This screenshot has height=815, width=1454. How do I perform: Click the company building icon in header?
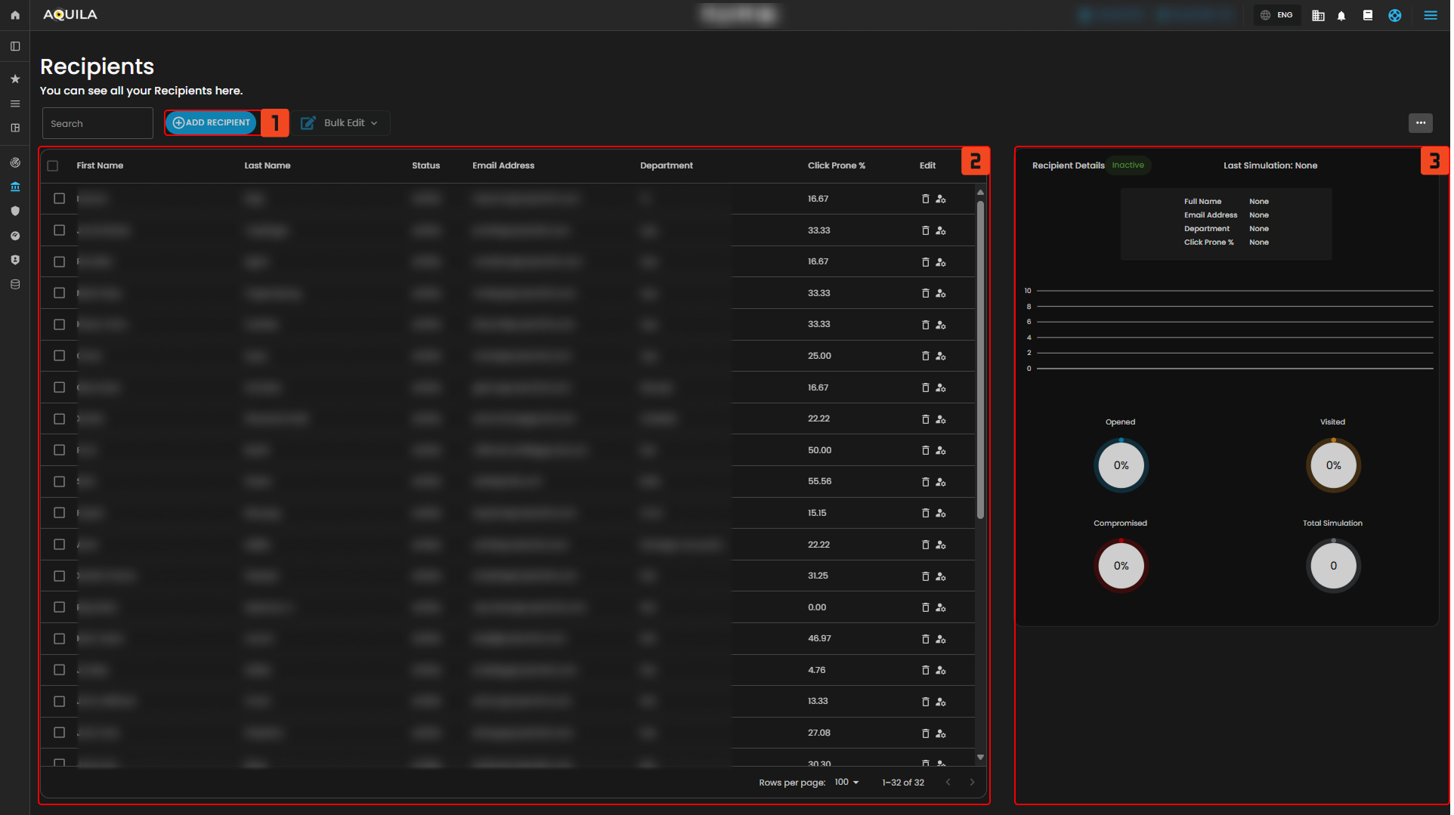(x=1318, y=15)
